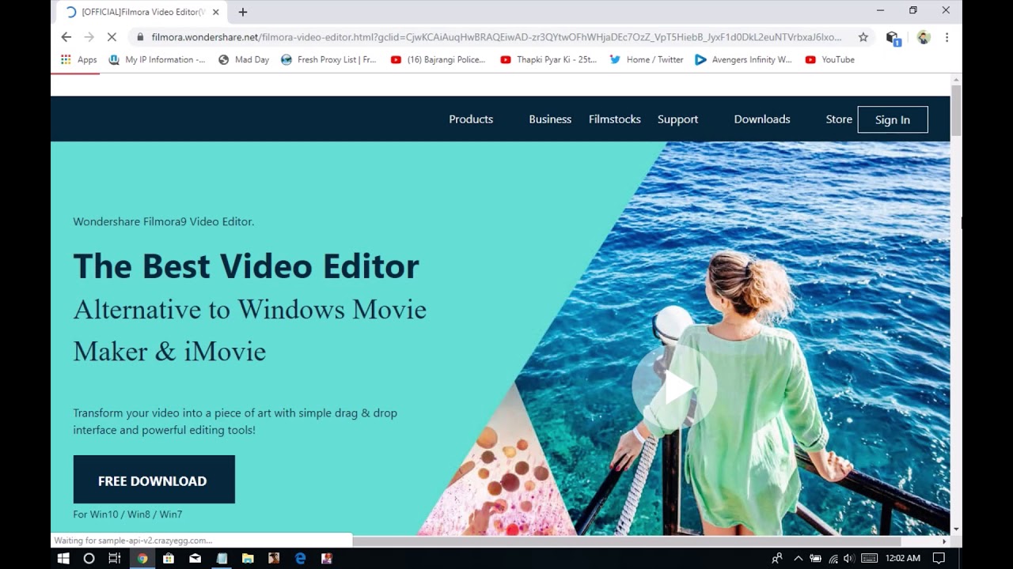Open the Wi-Fi network icon
The height and width of the screenshot is (569, 1013).
pyautogui.click(x=833, y=558)
